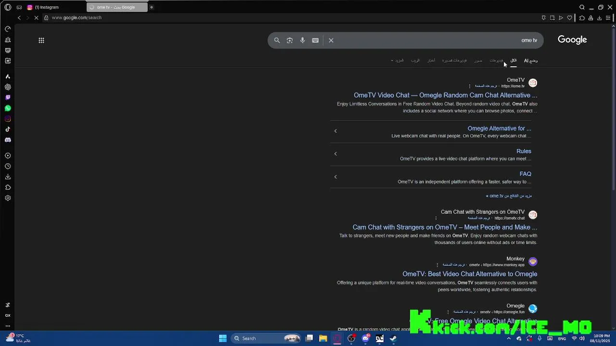Open Instagram panel in the sidebar
This screenshot has height=346, width=616.
click(x=8, y=119)
